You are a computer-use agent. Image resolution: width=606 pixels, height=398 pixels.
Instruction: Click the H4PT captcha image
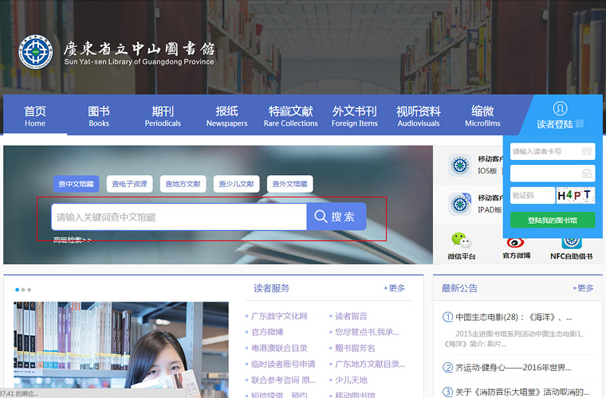pos(575,196)
